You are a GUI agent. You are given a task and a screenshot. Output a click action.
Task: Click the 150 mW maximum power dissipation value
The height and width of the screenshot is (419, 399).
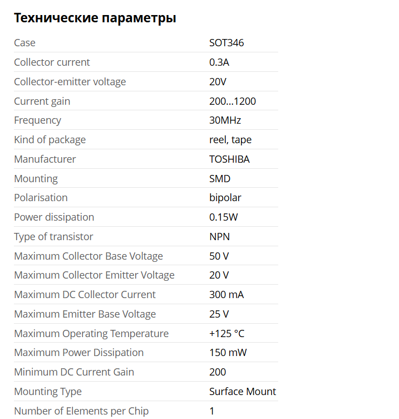228,353
